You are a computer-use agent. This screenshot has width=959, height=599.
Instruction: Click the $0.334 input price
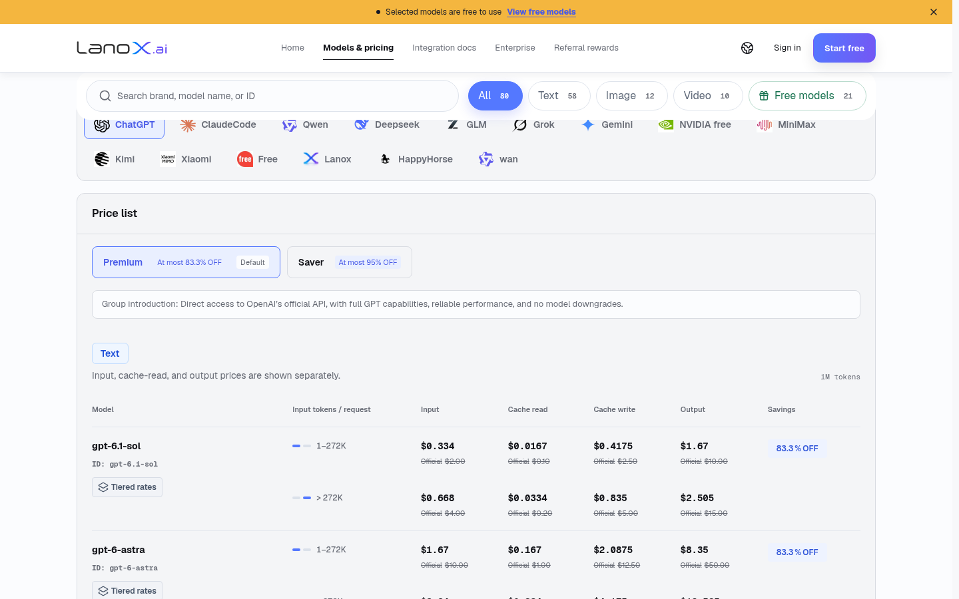point(438,446)
